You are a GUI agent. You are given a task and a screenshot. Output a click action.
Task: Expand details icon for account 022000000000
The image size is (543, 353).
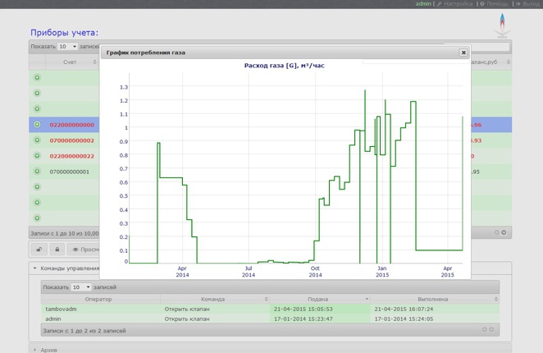[x=37, y=125]
